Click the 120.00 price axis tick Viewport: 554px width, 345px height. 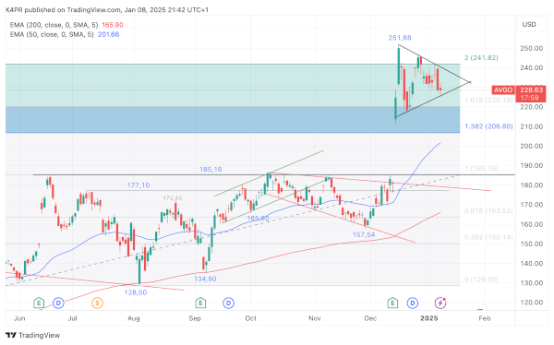click(532, 303)
